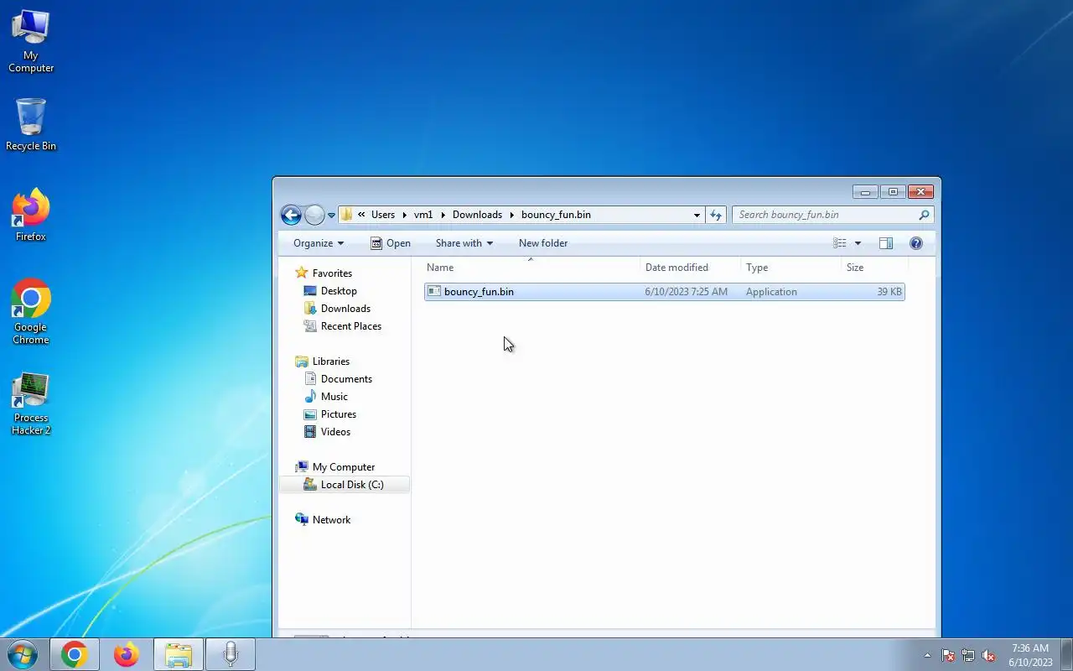Launch Firefox from the desktop shortcut

pos(31,216)
